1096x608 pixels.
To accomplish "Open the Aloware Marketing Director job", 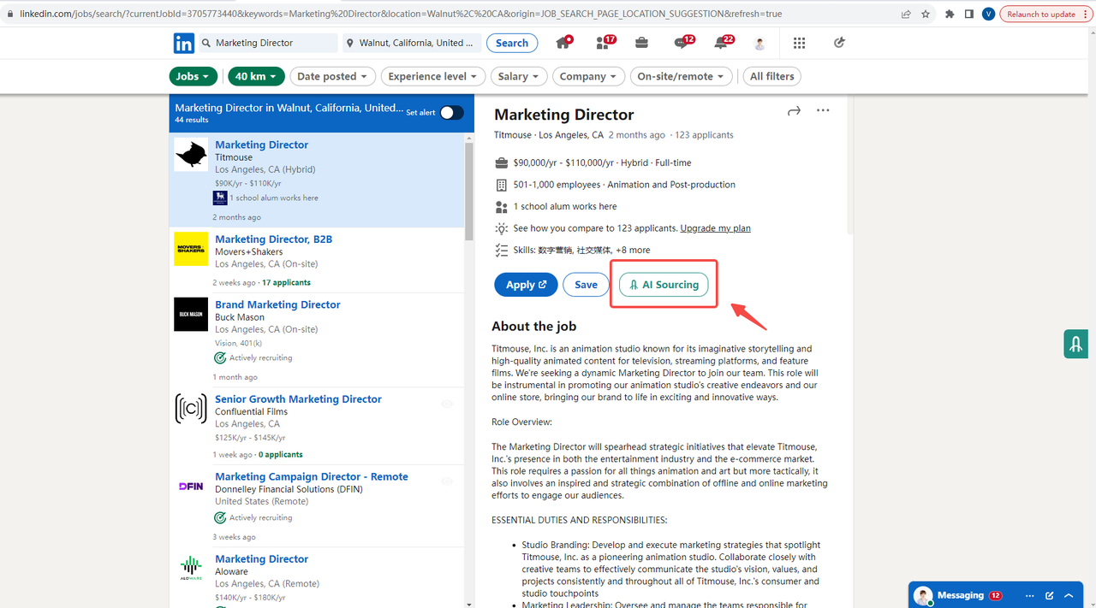I will 261,559.
